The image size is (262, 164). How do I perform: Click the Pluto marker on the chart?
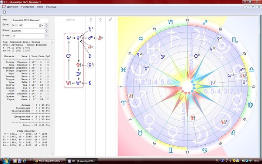pos(192,118)
